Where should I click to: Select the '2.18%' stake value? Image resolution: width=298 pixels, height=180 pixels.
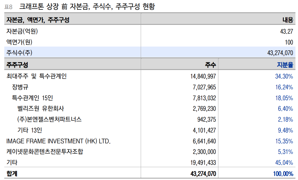coord(285,120)
